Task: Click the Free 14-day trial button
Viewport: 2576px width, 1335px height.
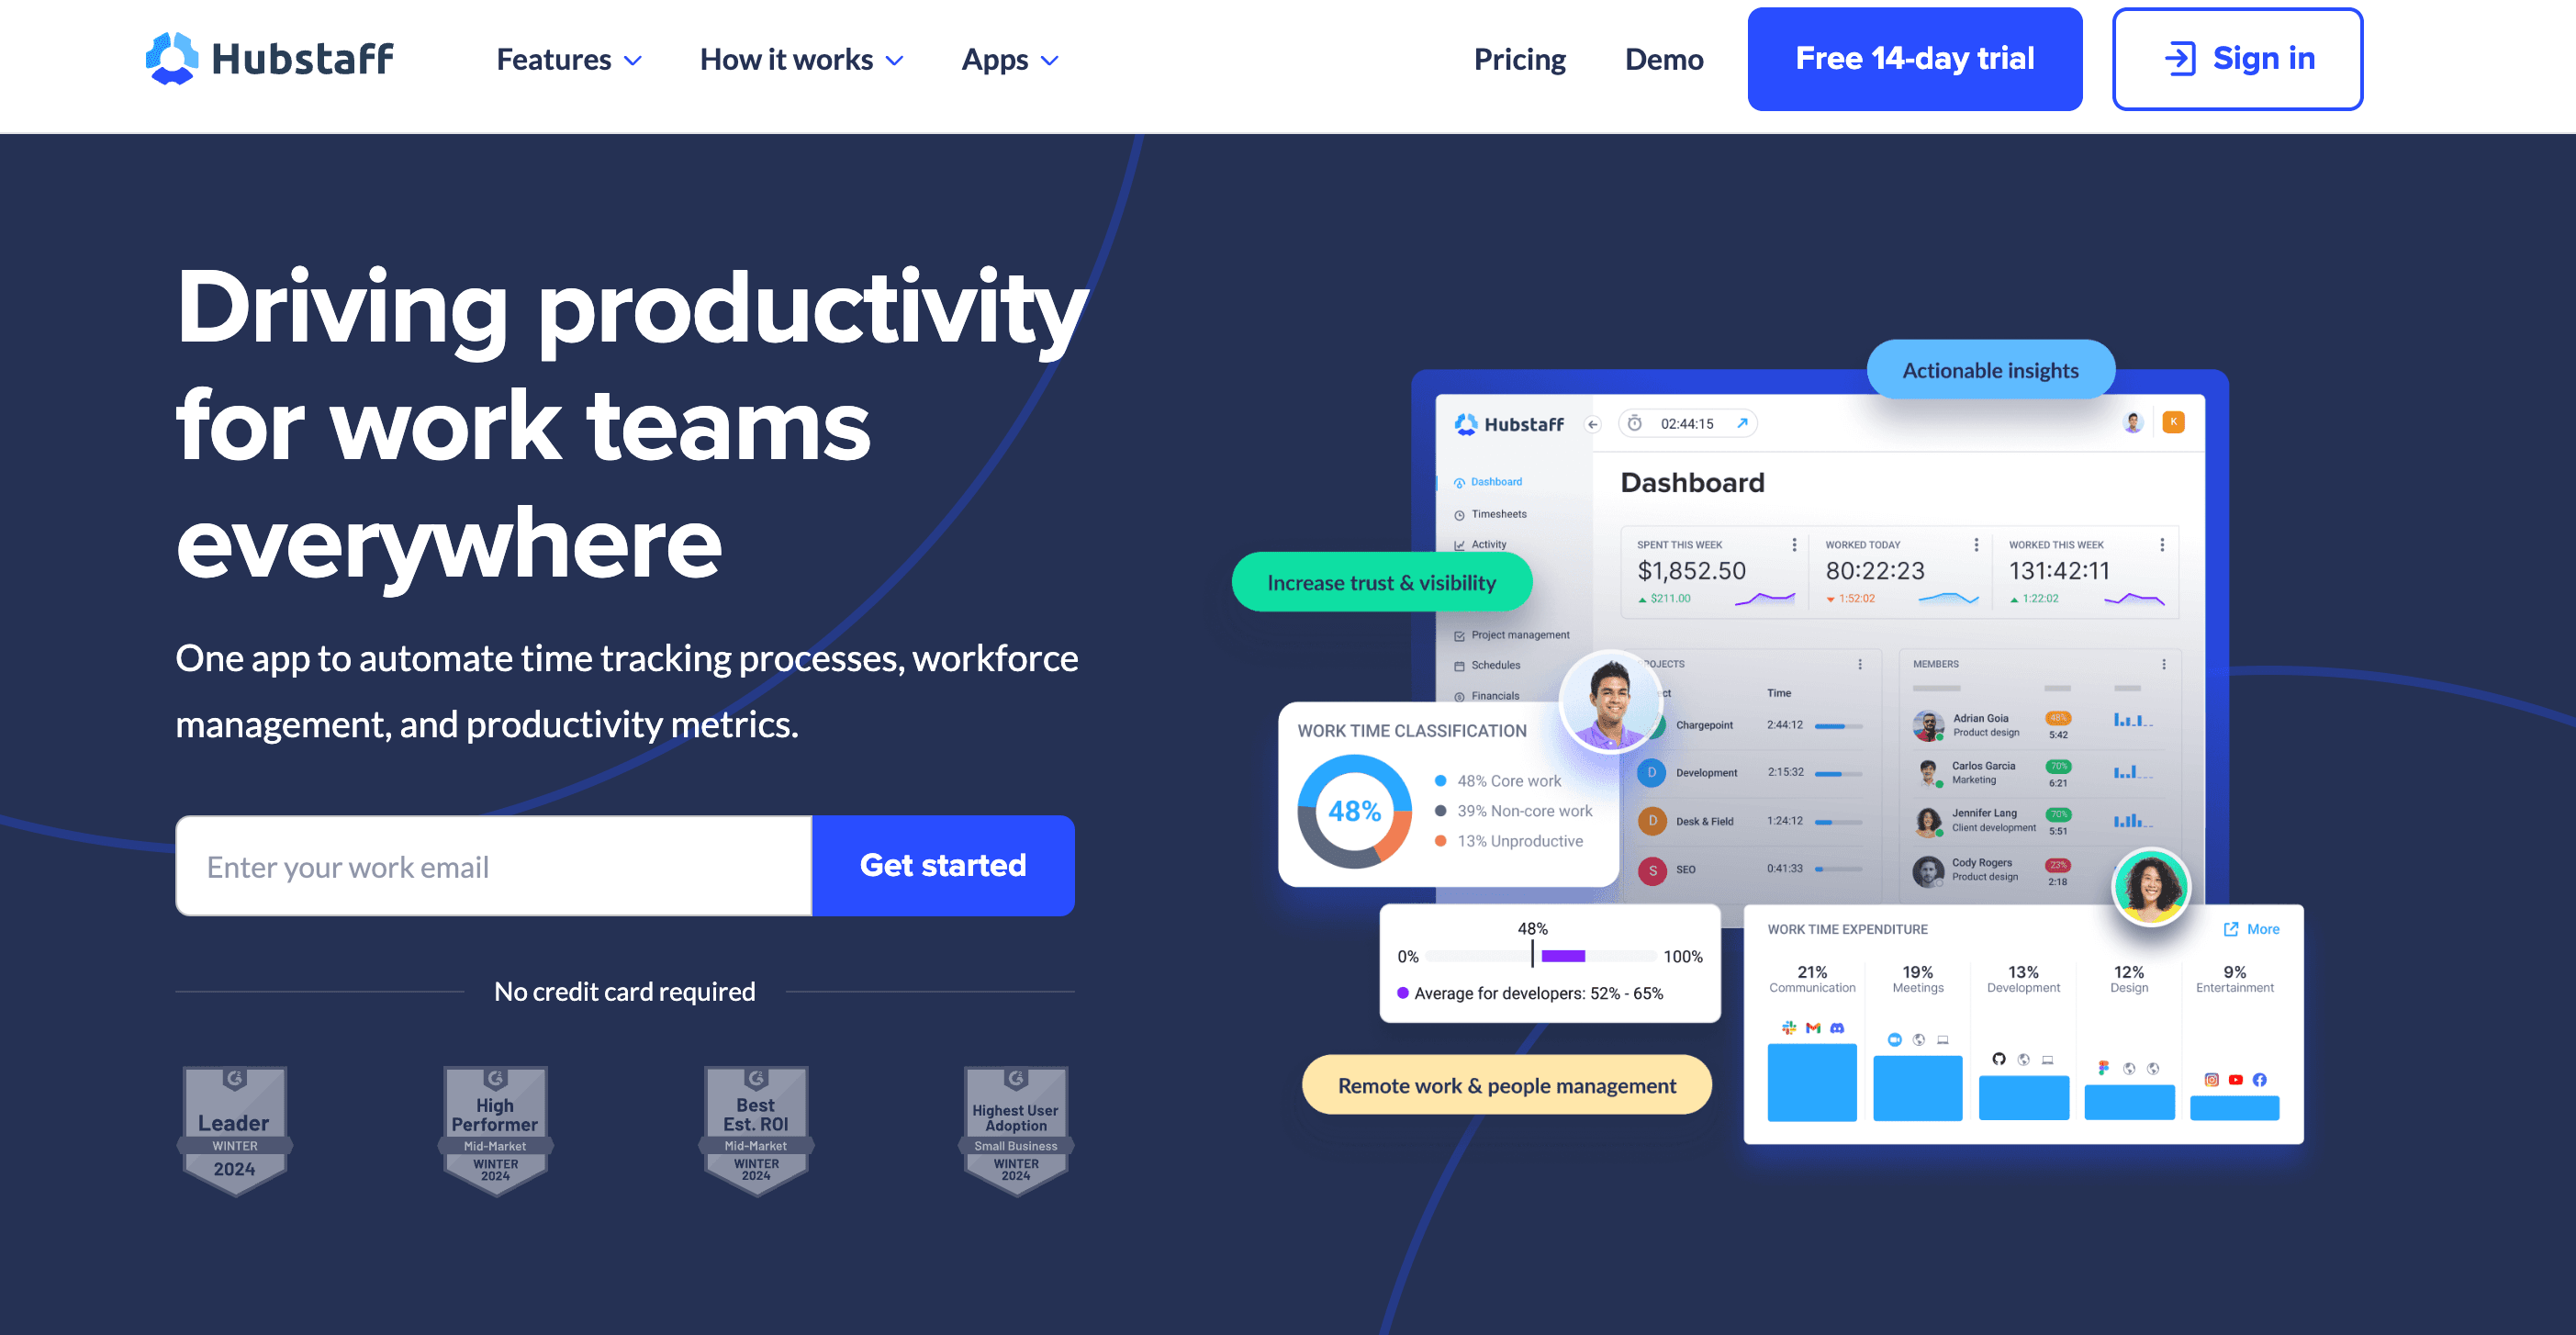Action: pyautogui.click(x=1915, y=58)
